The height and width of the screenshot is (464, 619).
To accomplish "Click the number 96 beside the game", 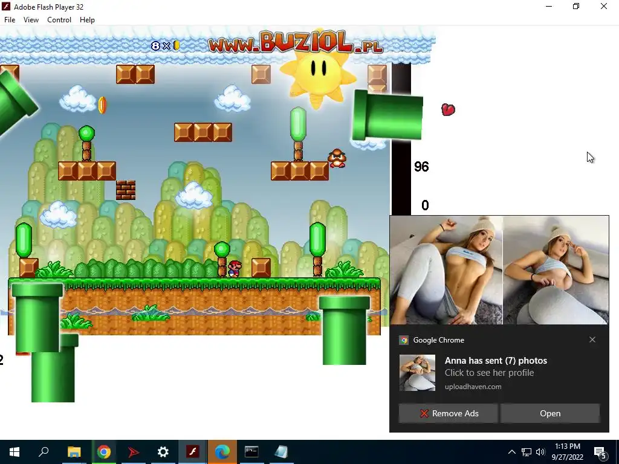I will coord(421,167).
